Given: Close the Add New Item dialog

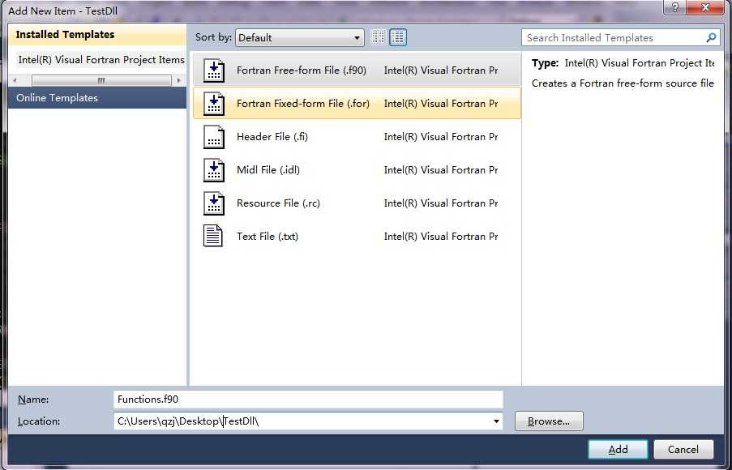Looking at the screenshot, I should (705, 8).
